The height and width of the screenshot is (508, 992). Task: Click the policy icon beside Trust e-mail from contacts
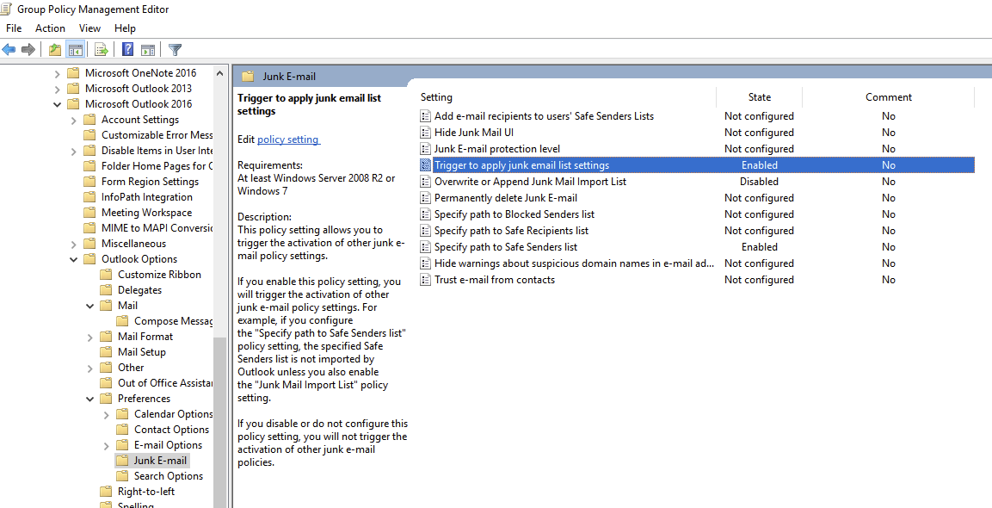coord(425,279)
